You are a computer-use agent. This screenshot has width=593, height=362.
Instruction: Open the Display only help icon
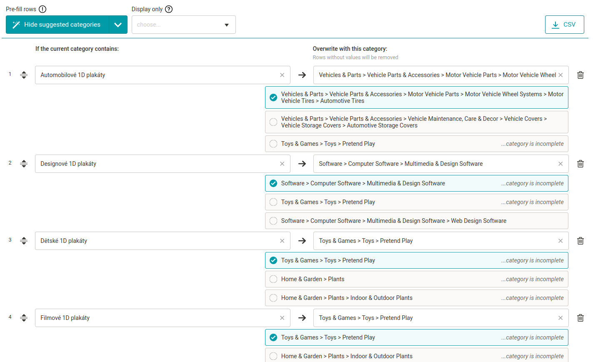169,9
